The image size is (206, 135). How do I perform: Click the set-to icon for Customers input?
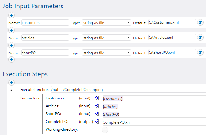97,98
